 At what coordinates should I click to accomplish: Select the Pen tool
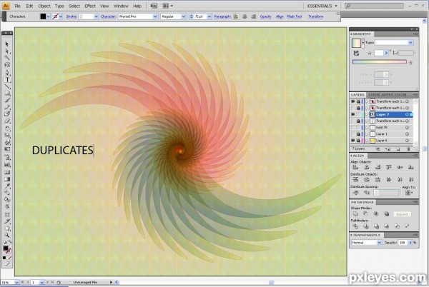point(7,72)
